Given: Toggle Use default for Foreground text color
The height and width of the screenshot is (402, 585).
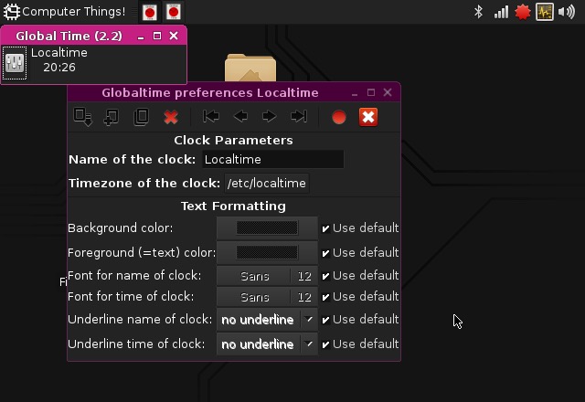Looking at the screenshot, I should pyautogui.click(x=326, y=252).
